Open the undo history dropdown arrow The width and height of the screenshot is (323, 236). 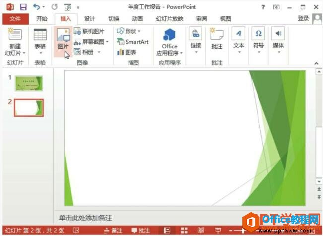tap(44, 7)
